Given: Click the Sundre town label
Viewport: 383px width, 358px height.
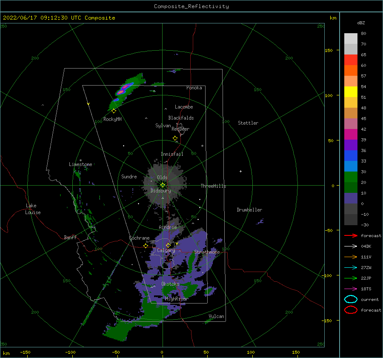Looking at the screenshot, I should pos(129,176).
